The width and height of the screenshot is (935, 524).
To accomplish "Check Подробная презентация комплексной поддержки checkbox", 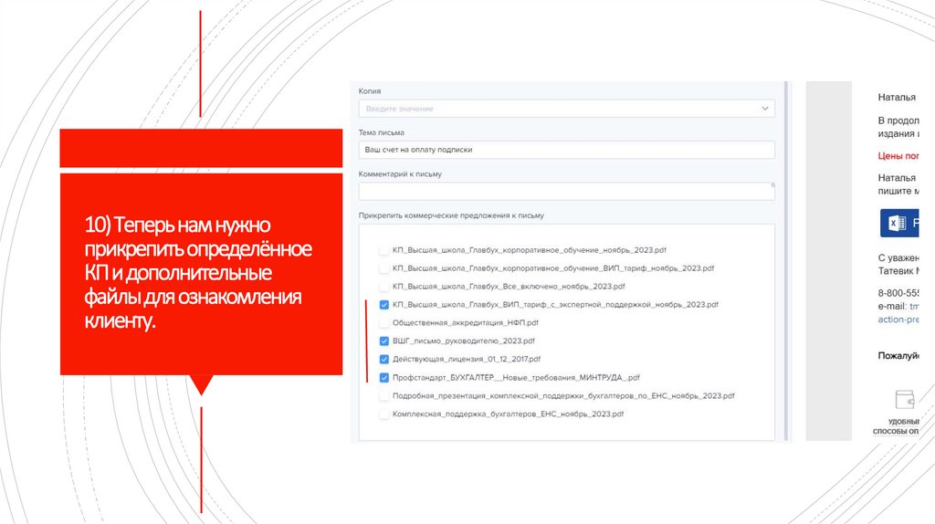I will (x=384, y=396).
